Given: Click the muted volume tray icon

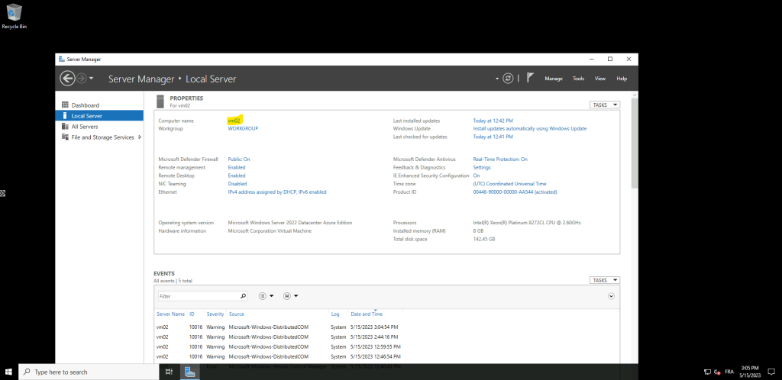Looking at the screenshot, I should tap(717, 372).
